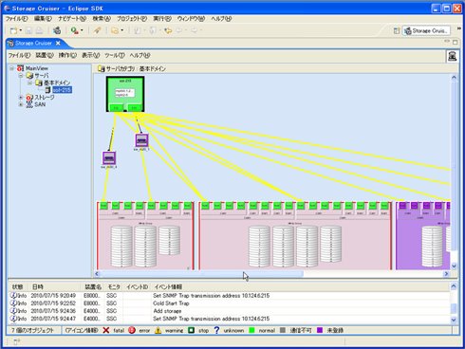Select the 2010/07/15 9:20:49 log row
The width and height of the screenshot is (465, 349).
(x=230, y=296)
